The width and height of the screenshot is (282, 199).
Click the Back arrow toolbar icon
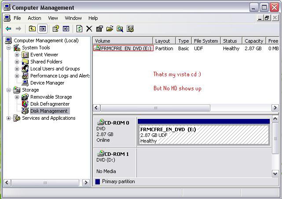pos(8,29)
